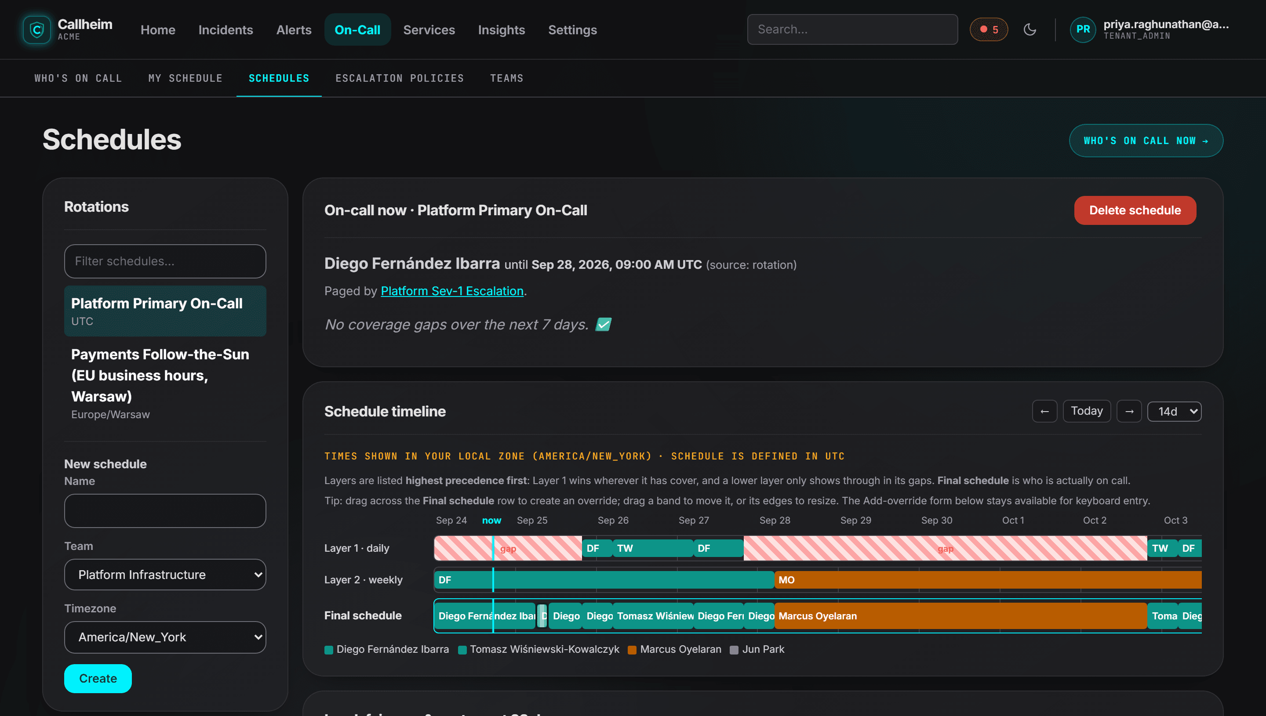Click the Delete schedule button
1266x716 pixels.
[1135, 210]
